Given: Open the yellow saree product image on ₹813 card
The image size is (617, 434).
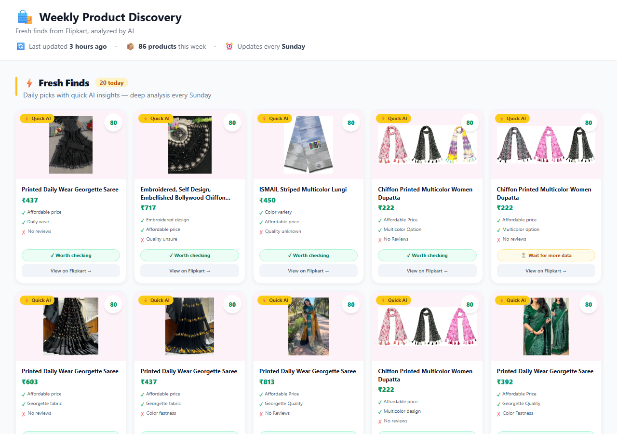Looking at the screenshot, I should click(x=308, y=326).
